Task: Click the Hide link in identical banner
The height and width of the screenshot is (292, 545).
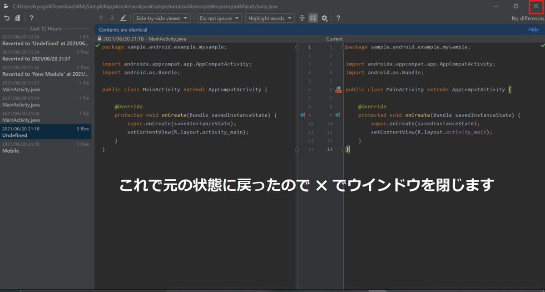Action: point(533,30)
